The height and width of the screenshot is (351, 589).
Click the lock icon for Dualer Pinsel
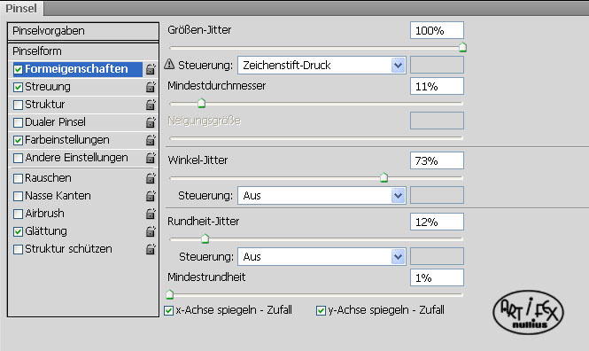(x=151, y=122)
